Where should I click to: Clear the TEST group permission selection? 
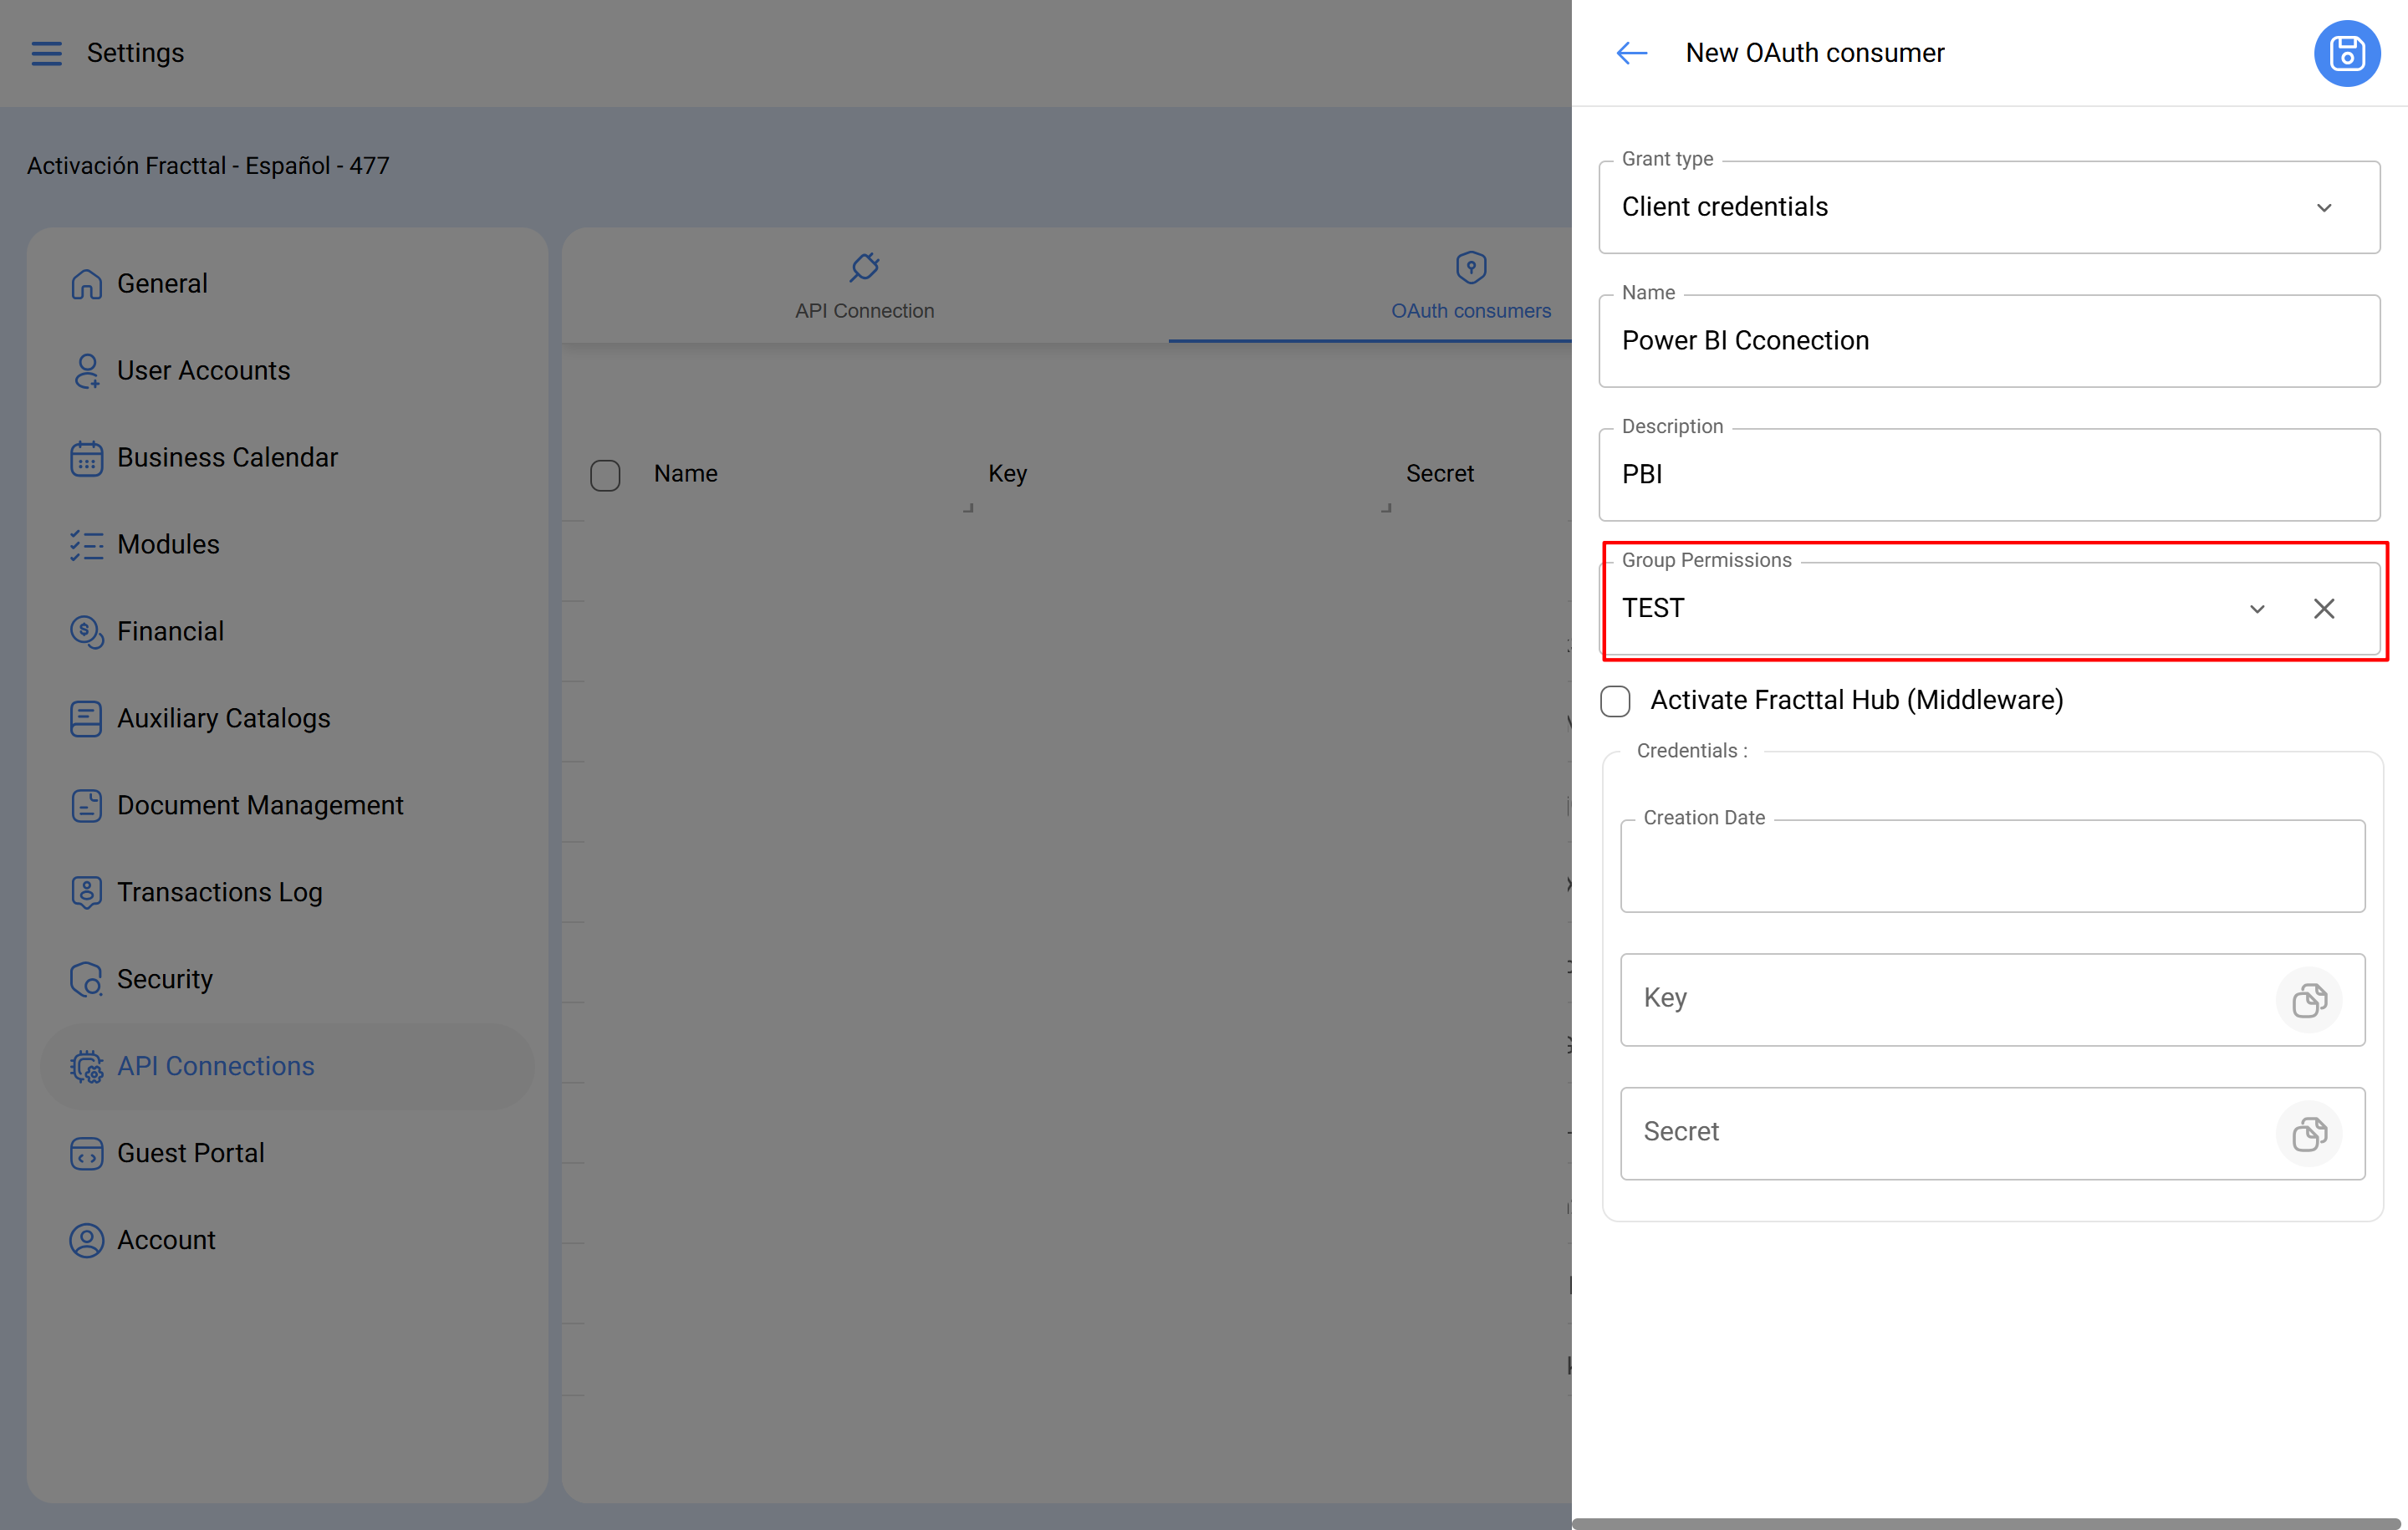2323,608
